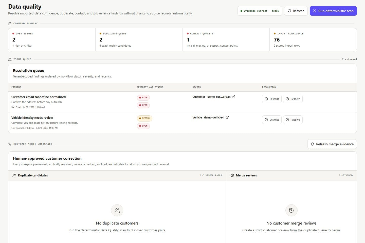This screenshot has height=243, width=365.
Task: Resolve the vehicle identity review finding
Action: click(293, 120)
